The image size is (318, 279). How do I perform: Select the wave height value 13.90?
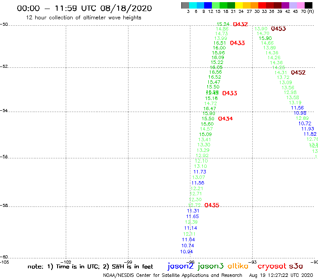point(261,29)
